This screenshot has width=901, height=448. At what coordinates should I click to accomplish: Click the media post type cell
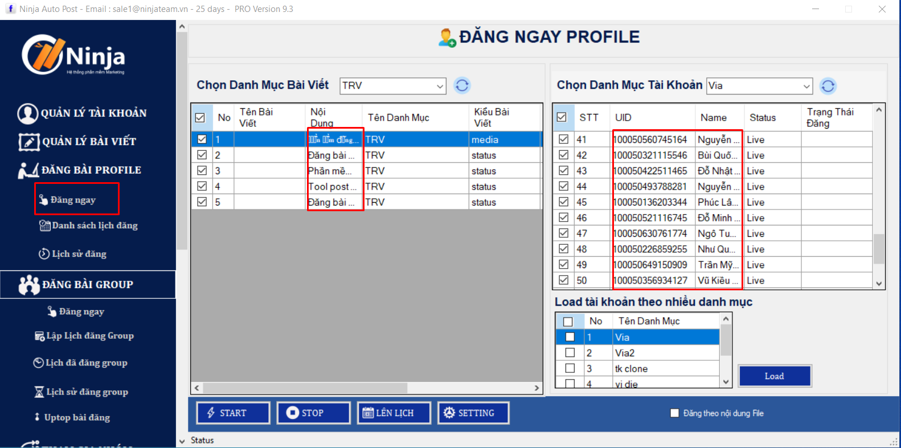[504, 139]
